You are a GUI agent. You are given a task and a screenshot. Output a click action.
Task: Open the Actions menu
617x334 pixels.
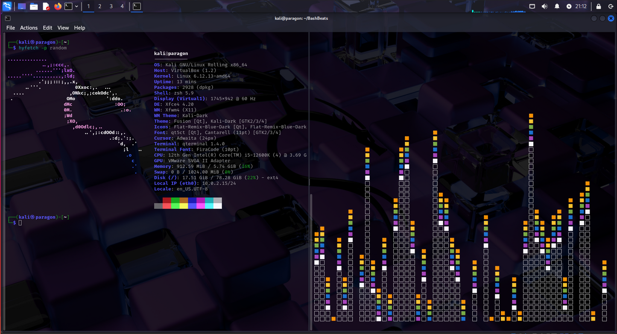tap(29, 28)
